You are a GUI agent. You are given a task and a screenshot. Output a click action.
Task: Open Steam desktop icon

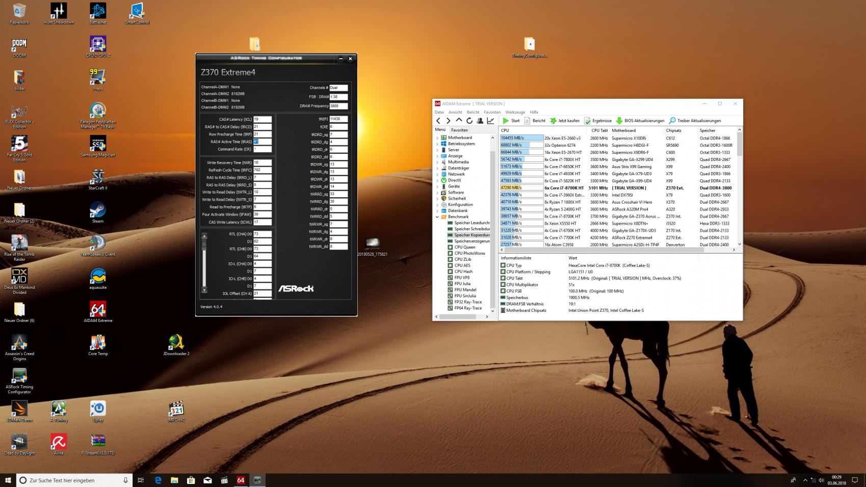[x=98, y=212]
